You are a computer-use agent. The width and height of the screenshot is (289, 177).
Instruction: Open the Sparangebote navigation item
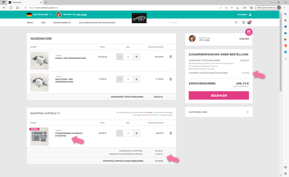pos(62,23)
